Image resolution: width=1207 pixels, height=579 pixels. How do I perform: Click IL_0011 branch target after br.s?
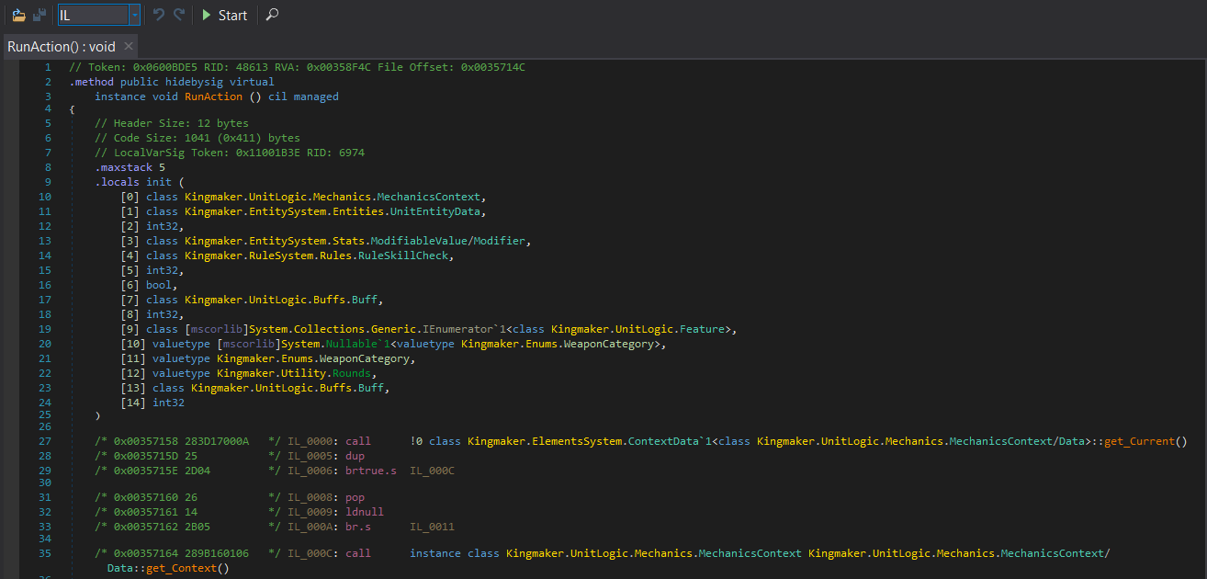433,527
